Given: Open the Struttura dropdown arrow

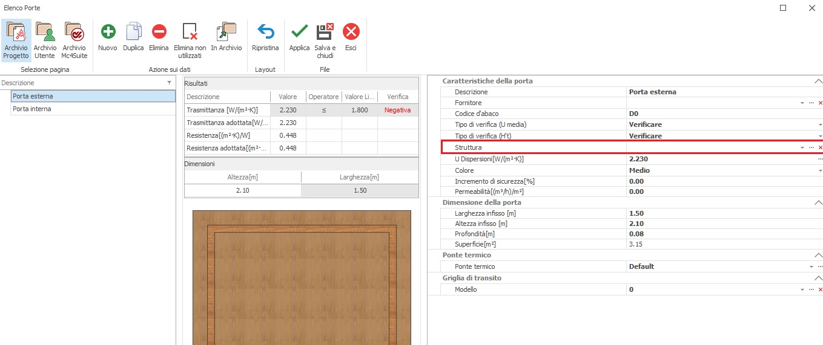Looking at the screenshot, I should click(x=802, y=147).
